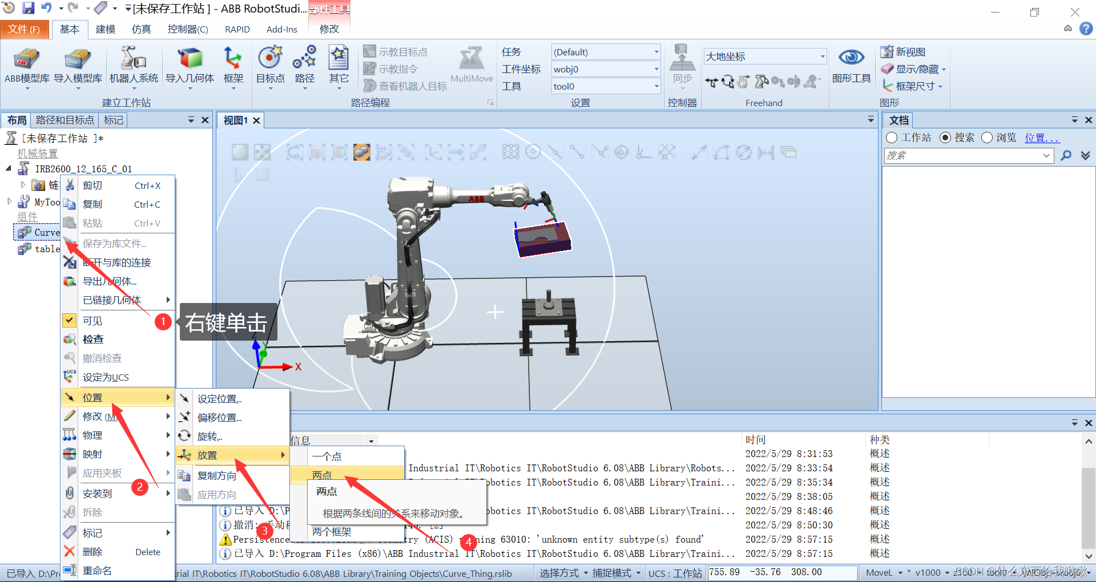Viewport: 1096px width, 582px height.
Task: Open the 修改 ribbon tab
Action: (x=329, y=29)
